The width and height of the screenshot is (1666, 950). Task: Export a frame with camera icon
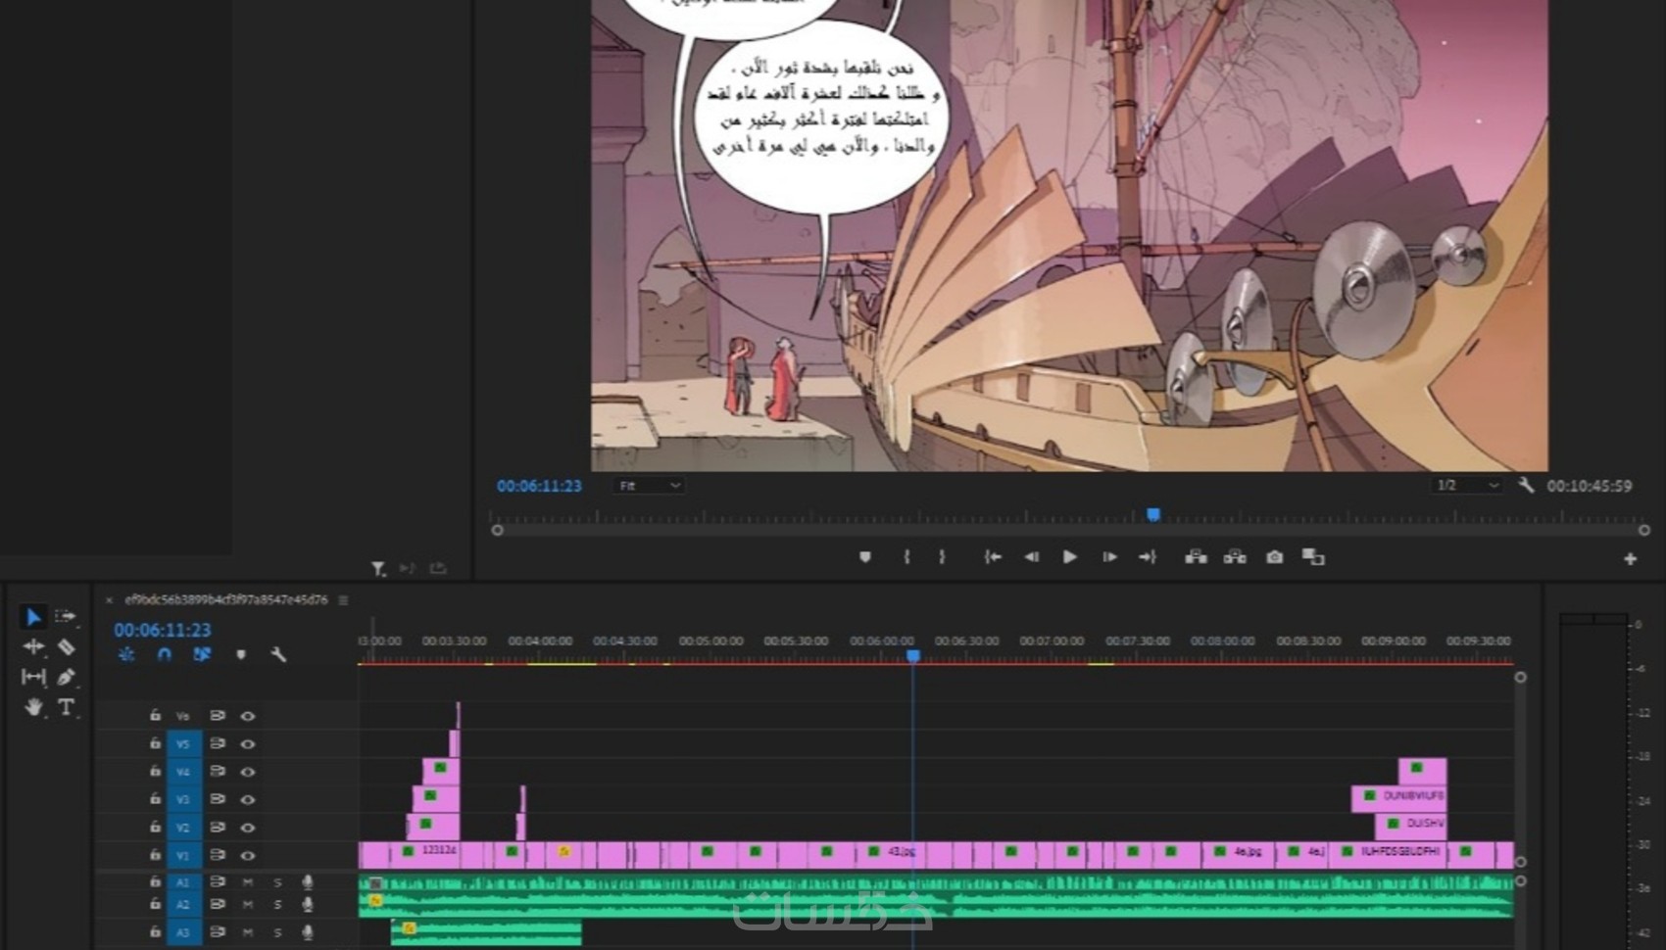(x=1274, y=557)
